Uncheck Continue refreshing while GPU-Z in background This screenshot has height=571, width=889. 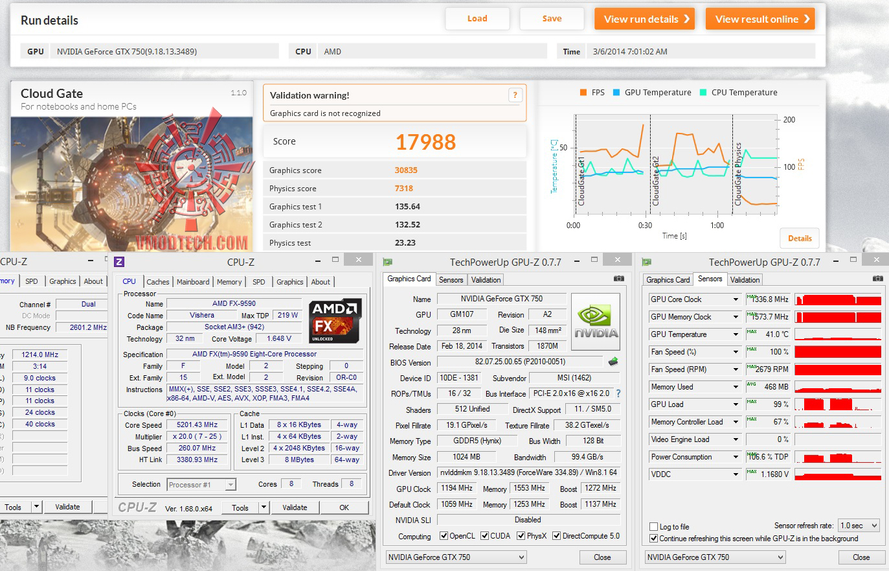[x=653, y=539]
